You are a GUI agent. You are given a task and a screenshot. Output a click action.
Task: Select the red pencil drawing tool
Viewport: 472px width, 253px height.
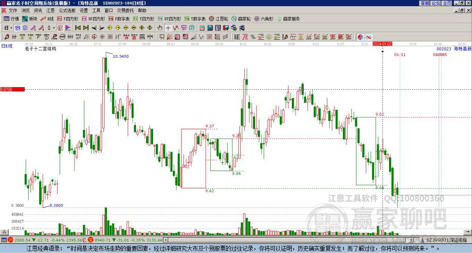[6, 37]
